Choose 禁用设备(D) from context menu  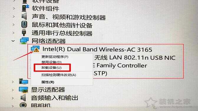click(x=51, y=62)
